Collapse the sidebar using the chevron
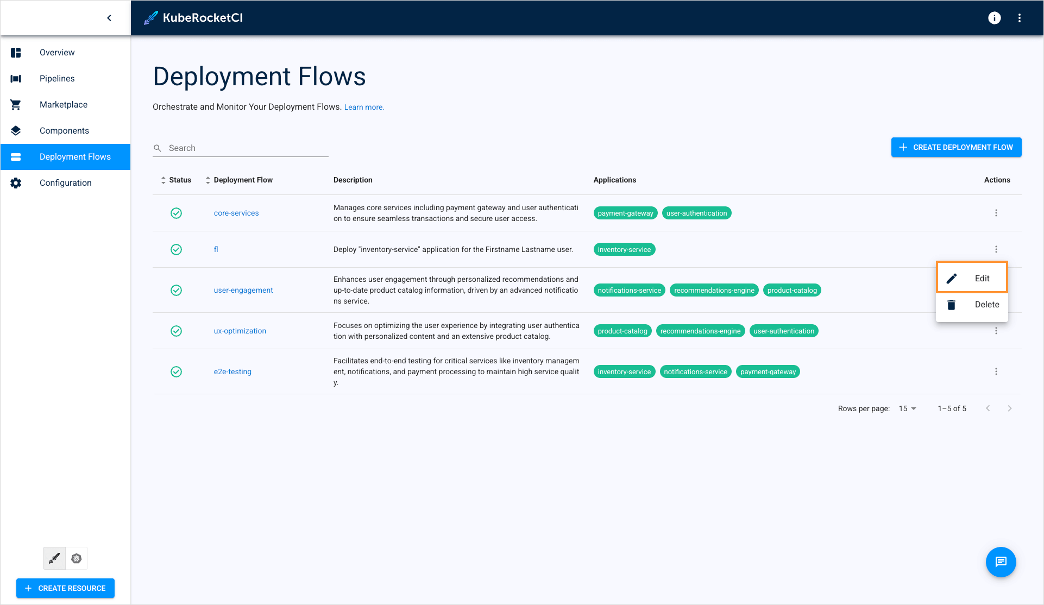 coord(109,17)
